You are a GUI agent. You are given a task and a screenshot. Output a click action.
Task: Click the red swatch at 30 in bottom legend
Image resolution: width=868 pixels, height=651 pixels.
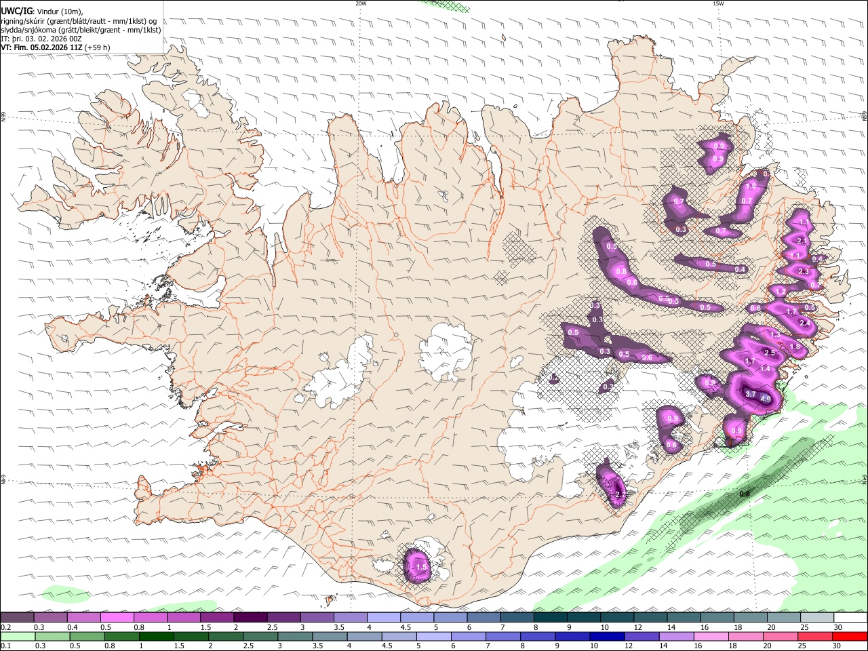tap(849, 636)
